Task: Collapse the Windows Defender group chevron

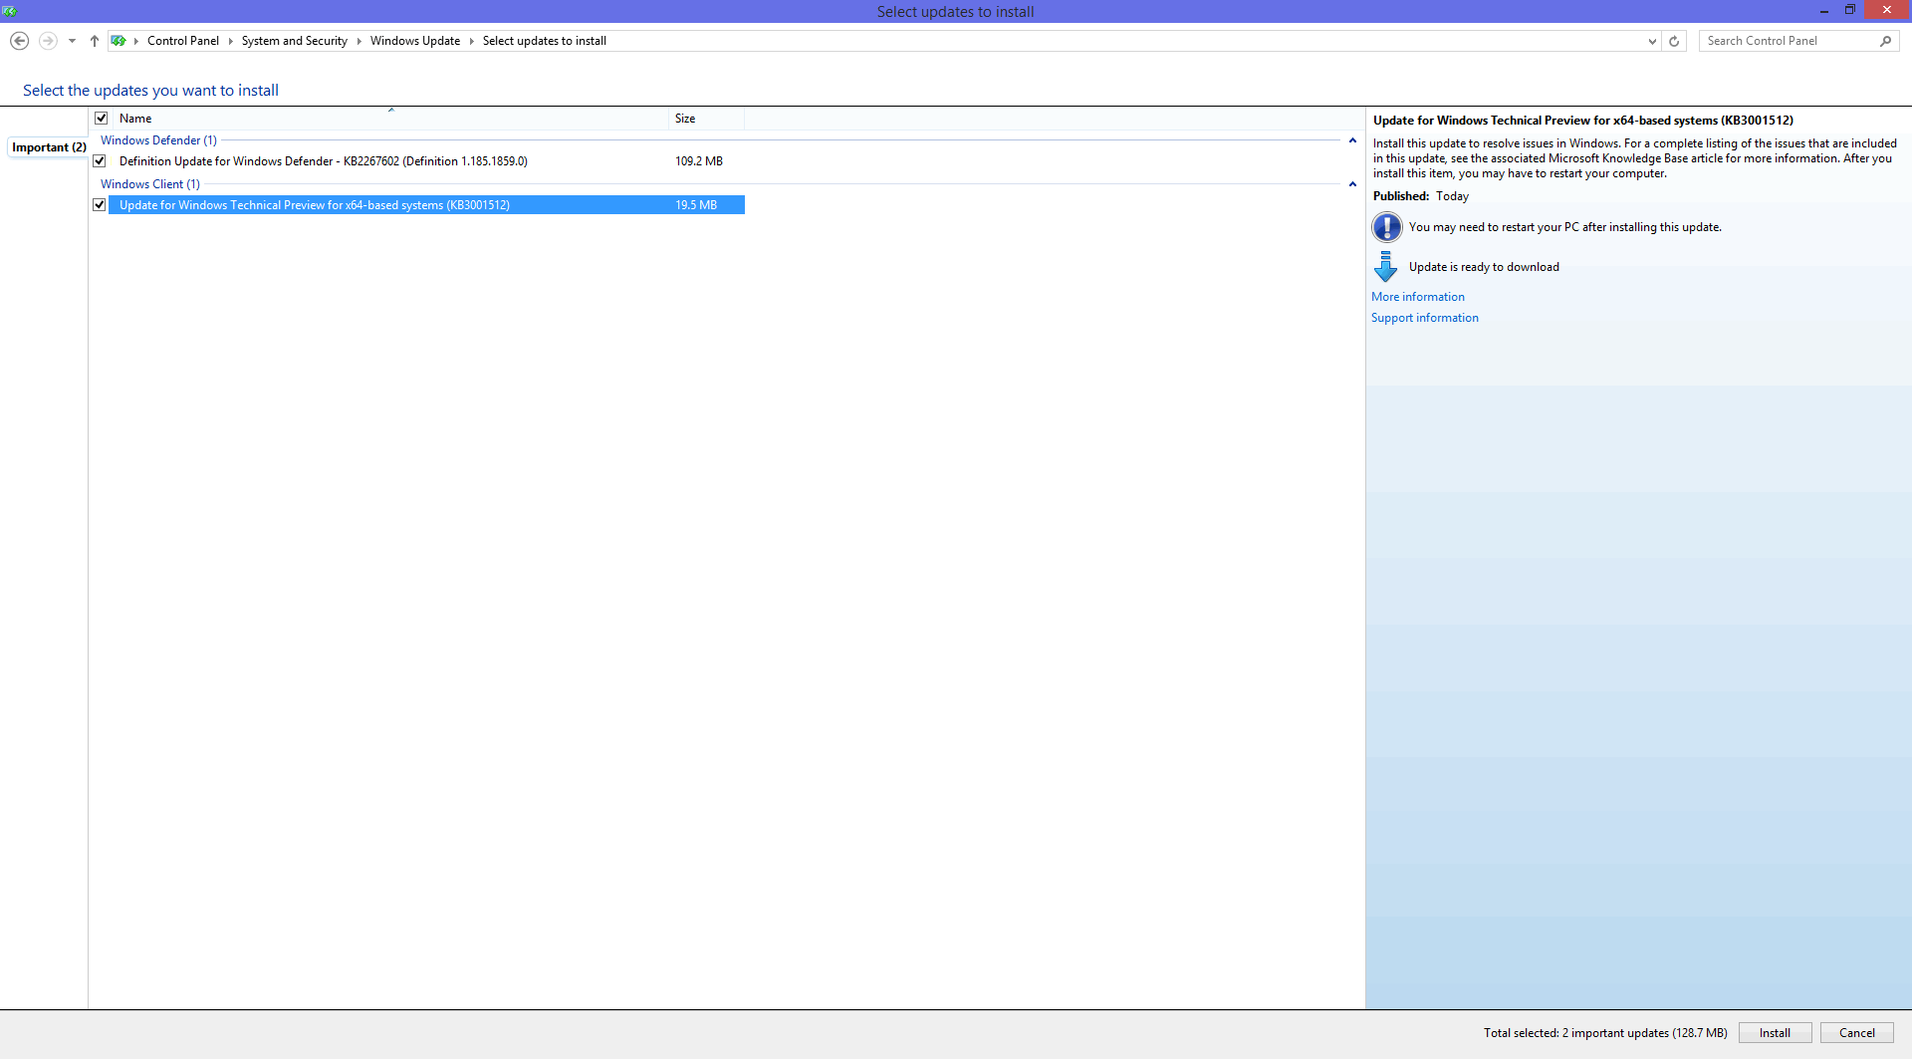Action: 1352,140
